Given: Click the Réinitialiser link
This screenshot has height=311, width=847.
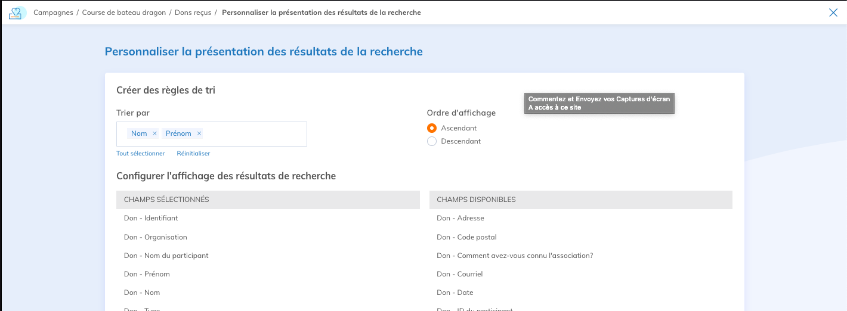Looking at the screenshot, I should pos(193,153).
